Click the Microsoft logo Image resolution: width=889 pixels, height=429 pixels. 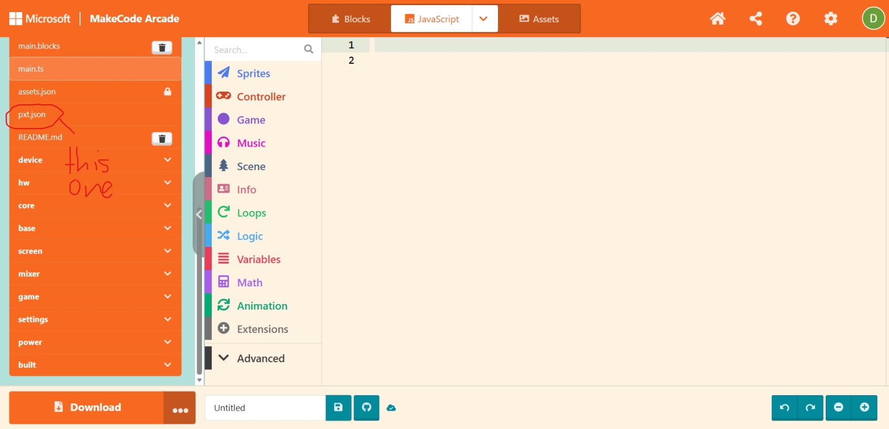coord(40,19)
